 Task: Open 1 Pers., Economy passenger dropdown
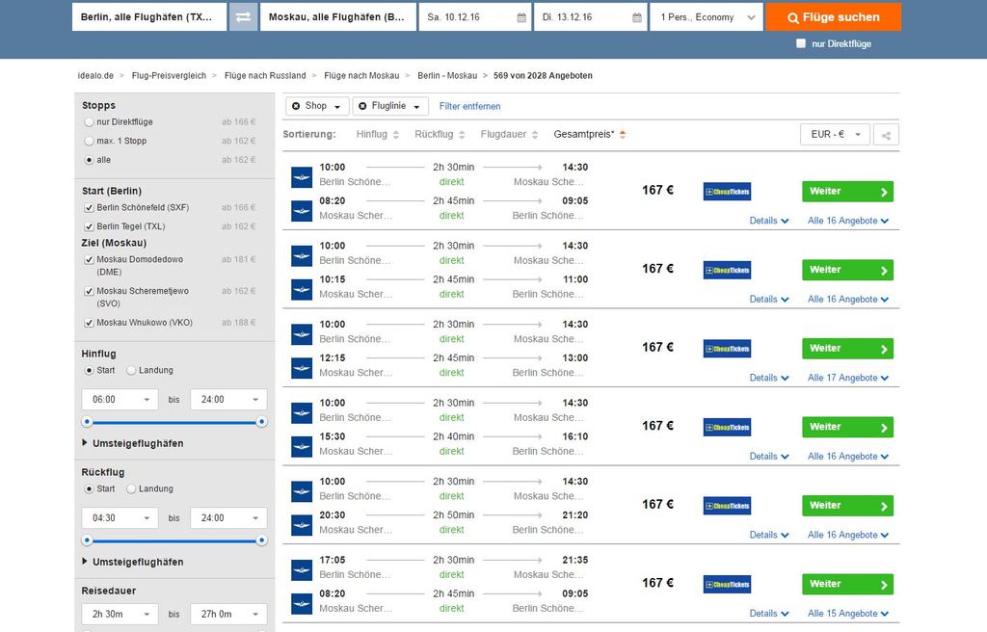coord(707,17)
